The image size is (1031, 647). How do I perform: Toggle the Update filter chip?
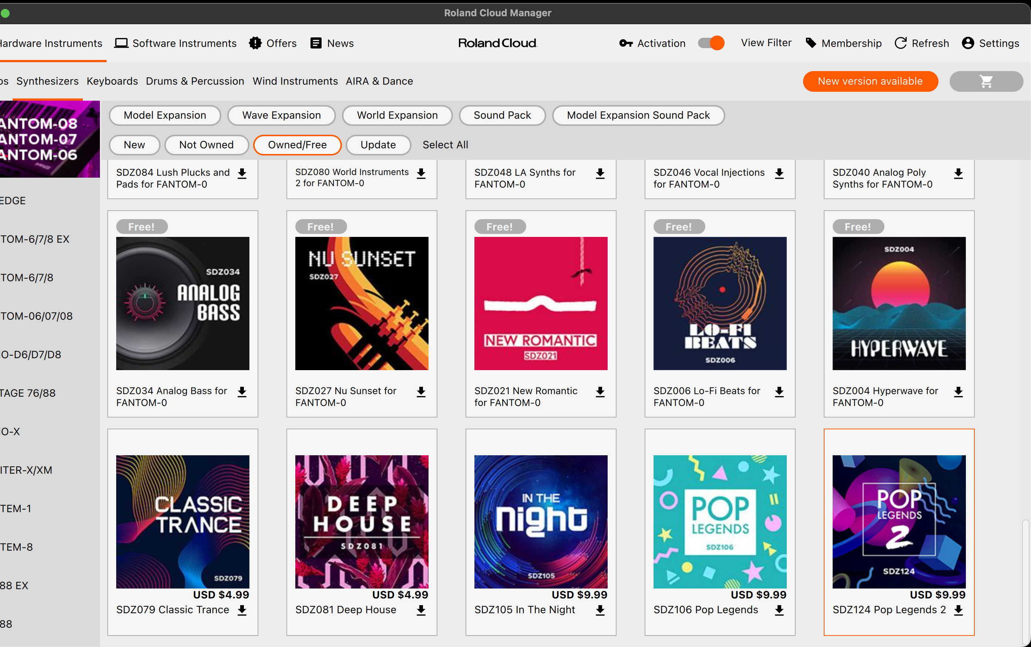pos(378,145)
